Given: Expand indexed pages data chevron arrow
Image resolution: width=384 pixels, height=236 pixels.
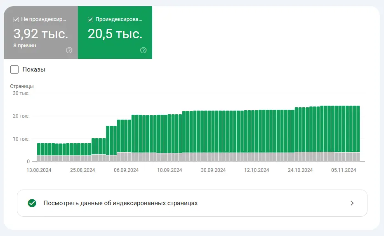Looking at the screenshot, I should click(x=352, y=203).
